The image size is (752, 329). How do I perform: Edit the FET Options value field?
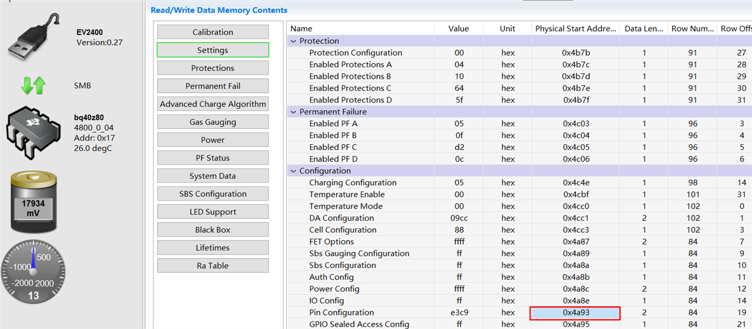click(x=459, y=242)
